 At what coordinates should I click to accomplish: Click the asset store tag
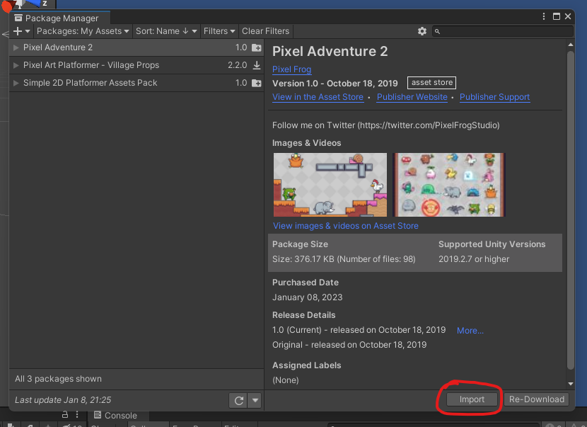click(x=431, y=82)
